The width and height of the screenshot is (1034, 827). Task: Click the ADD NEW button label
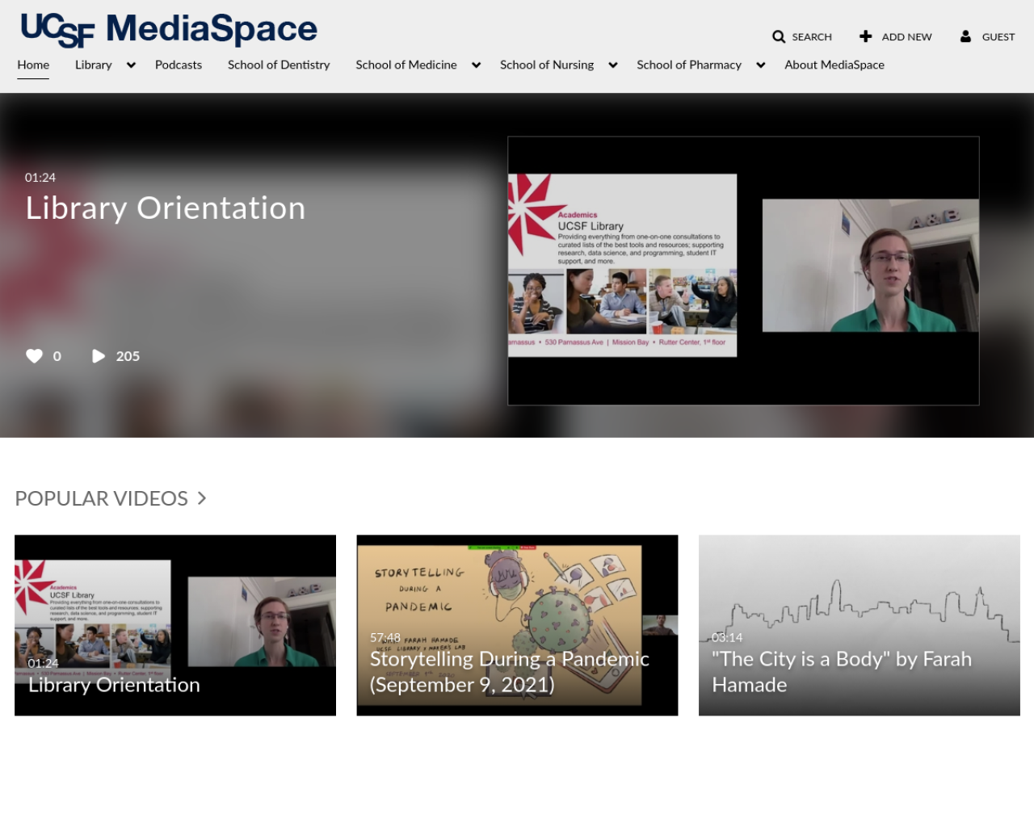point(906,37)
